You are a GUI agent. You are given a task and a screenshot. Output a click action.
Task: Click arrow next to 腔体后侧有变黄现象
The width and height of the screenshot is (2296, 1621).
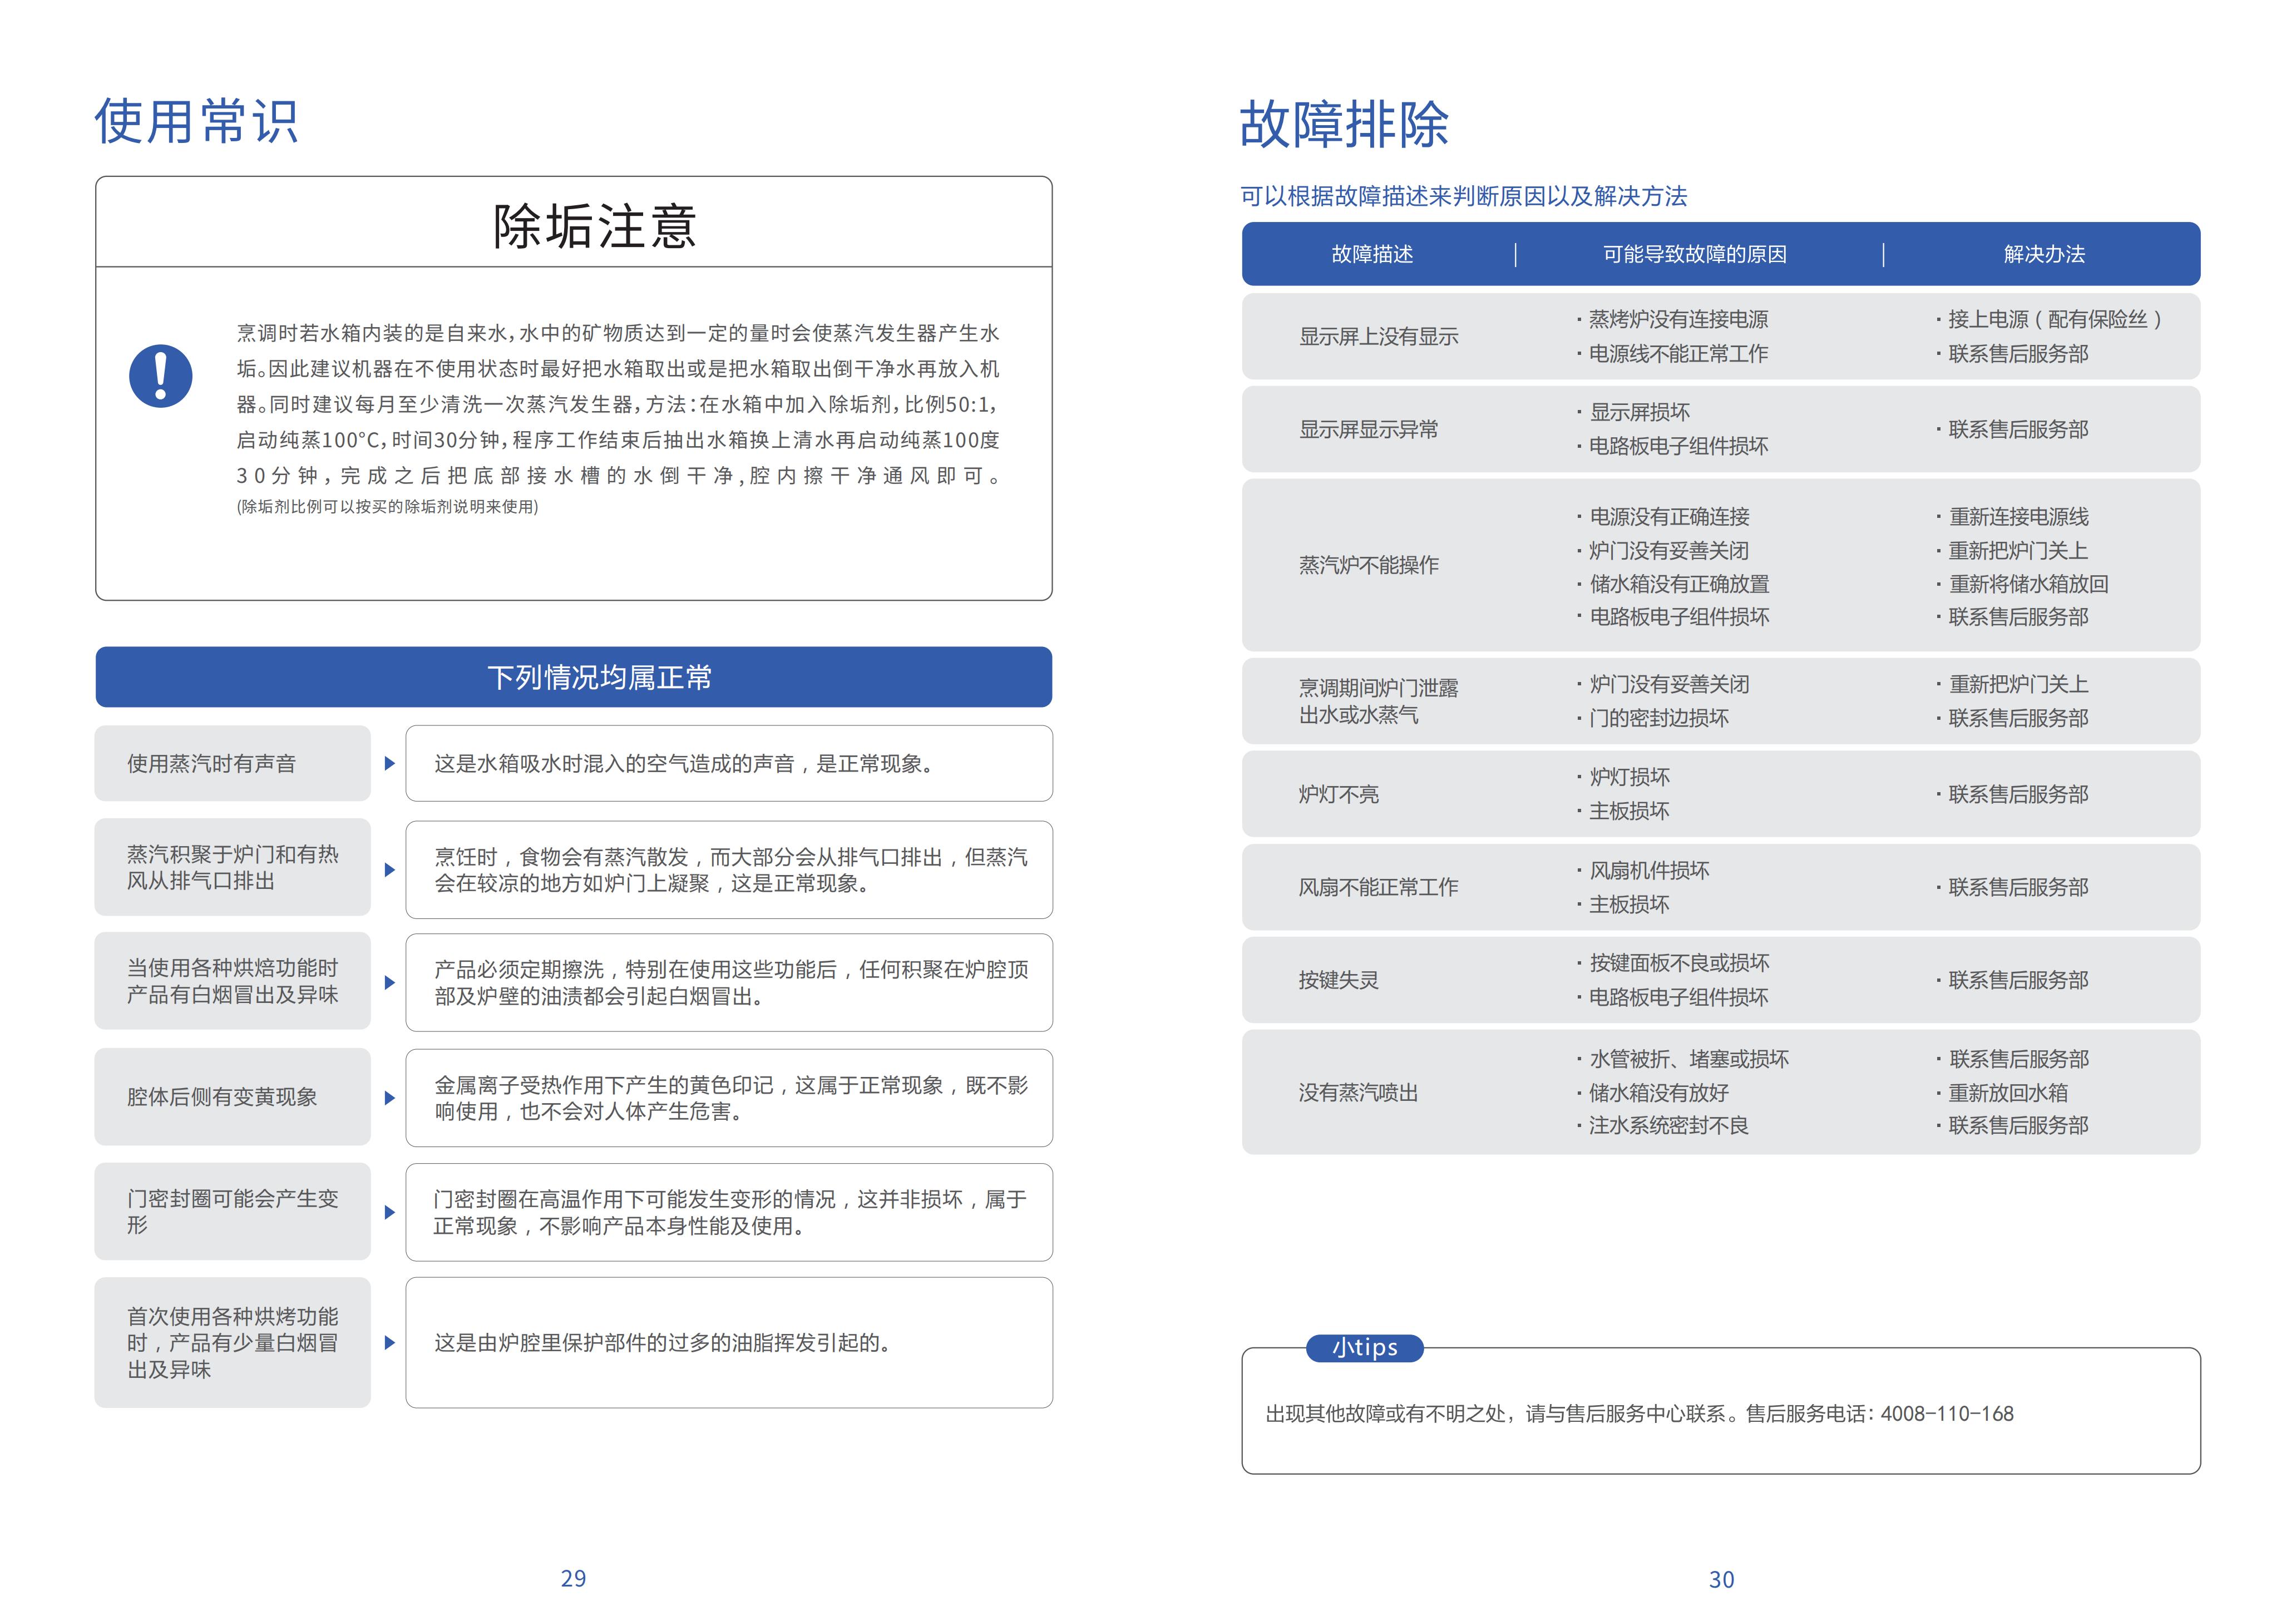click(389, 1097)
